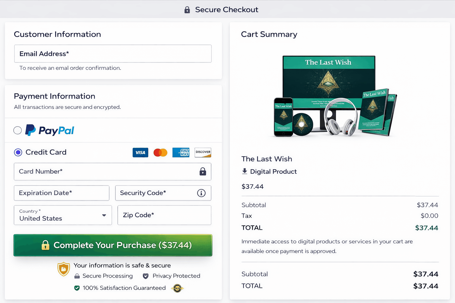Click the padlock icon next to Secure Checkout
Image resolution: width=455 pixels, height=303 pixels.
pos(187,10)
